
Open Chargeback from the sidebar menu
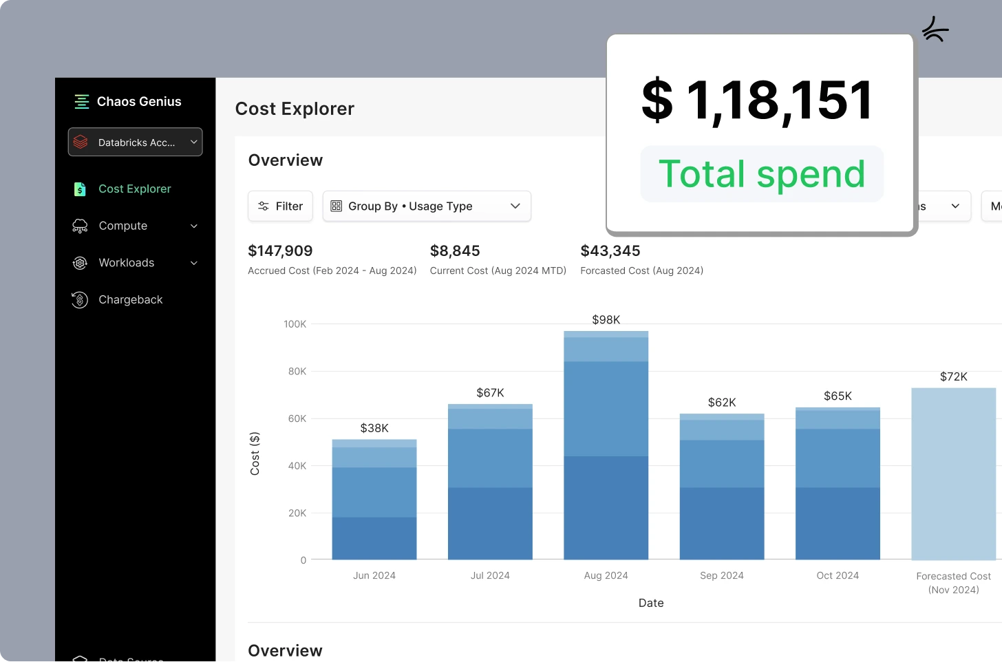click(130, 299)
